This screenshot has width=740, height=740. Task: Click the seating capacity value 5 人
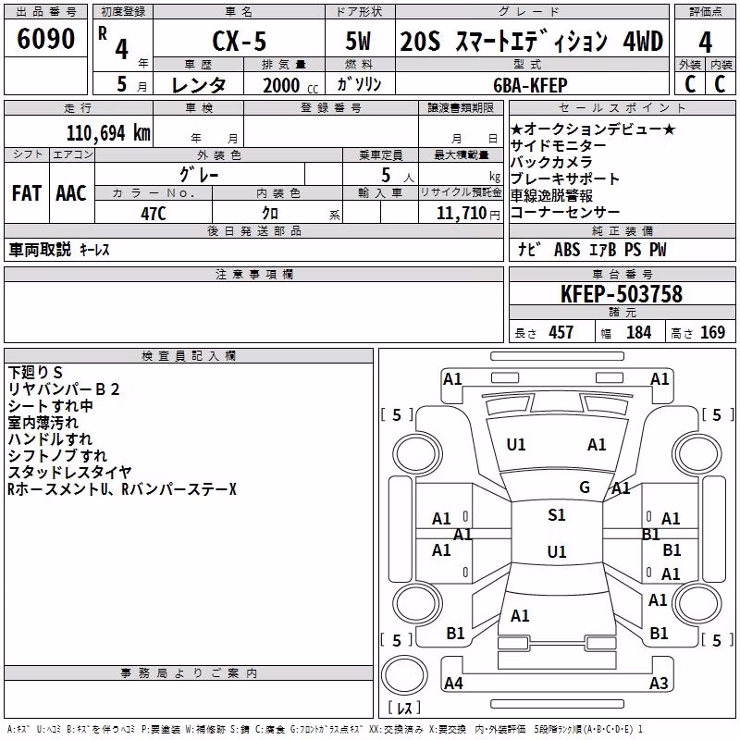(x=398, y=176)
